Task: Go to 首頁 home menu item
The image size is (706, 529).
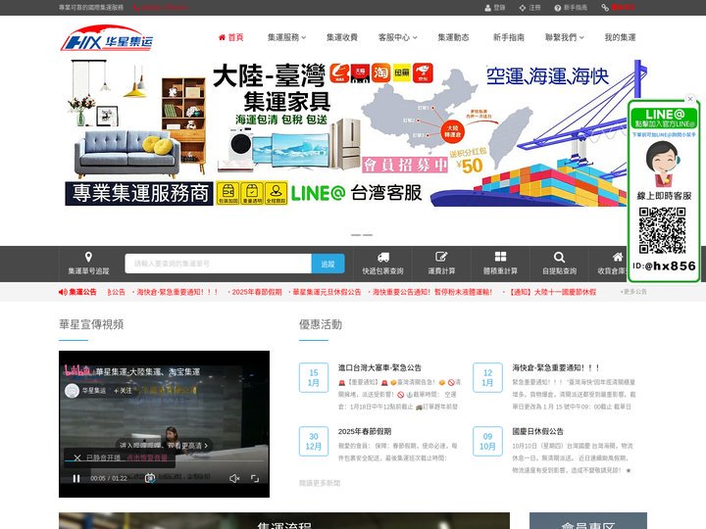Action: 230,37
